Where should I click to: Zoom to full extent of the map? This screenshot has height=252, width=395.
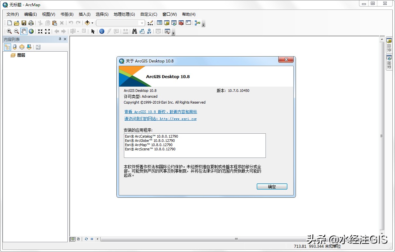click(31, 31)
